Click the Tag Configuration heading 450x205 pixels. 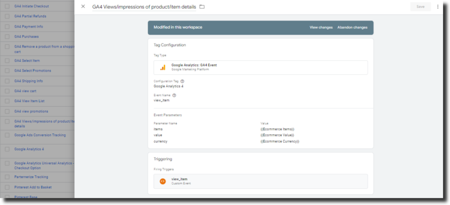(170, 45)
